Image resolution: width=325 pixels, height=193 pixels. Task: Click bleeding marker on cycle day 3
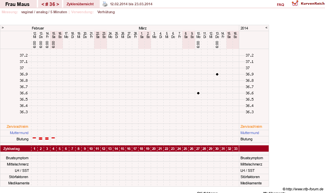coord(47,138)
